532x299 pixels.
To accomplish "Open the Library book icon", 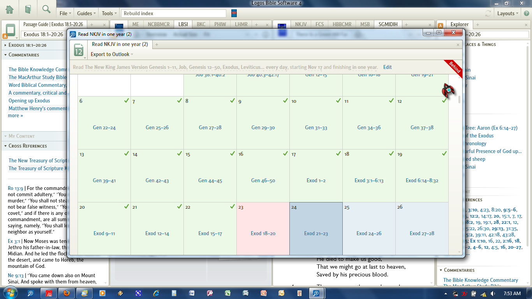I will coord(28,9).
